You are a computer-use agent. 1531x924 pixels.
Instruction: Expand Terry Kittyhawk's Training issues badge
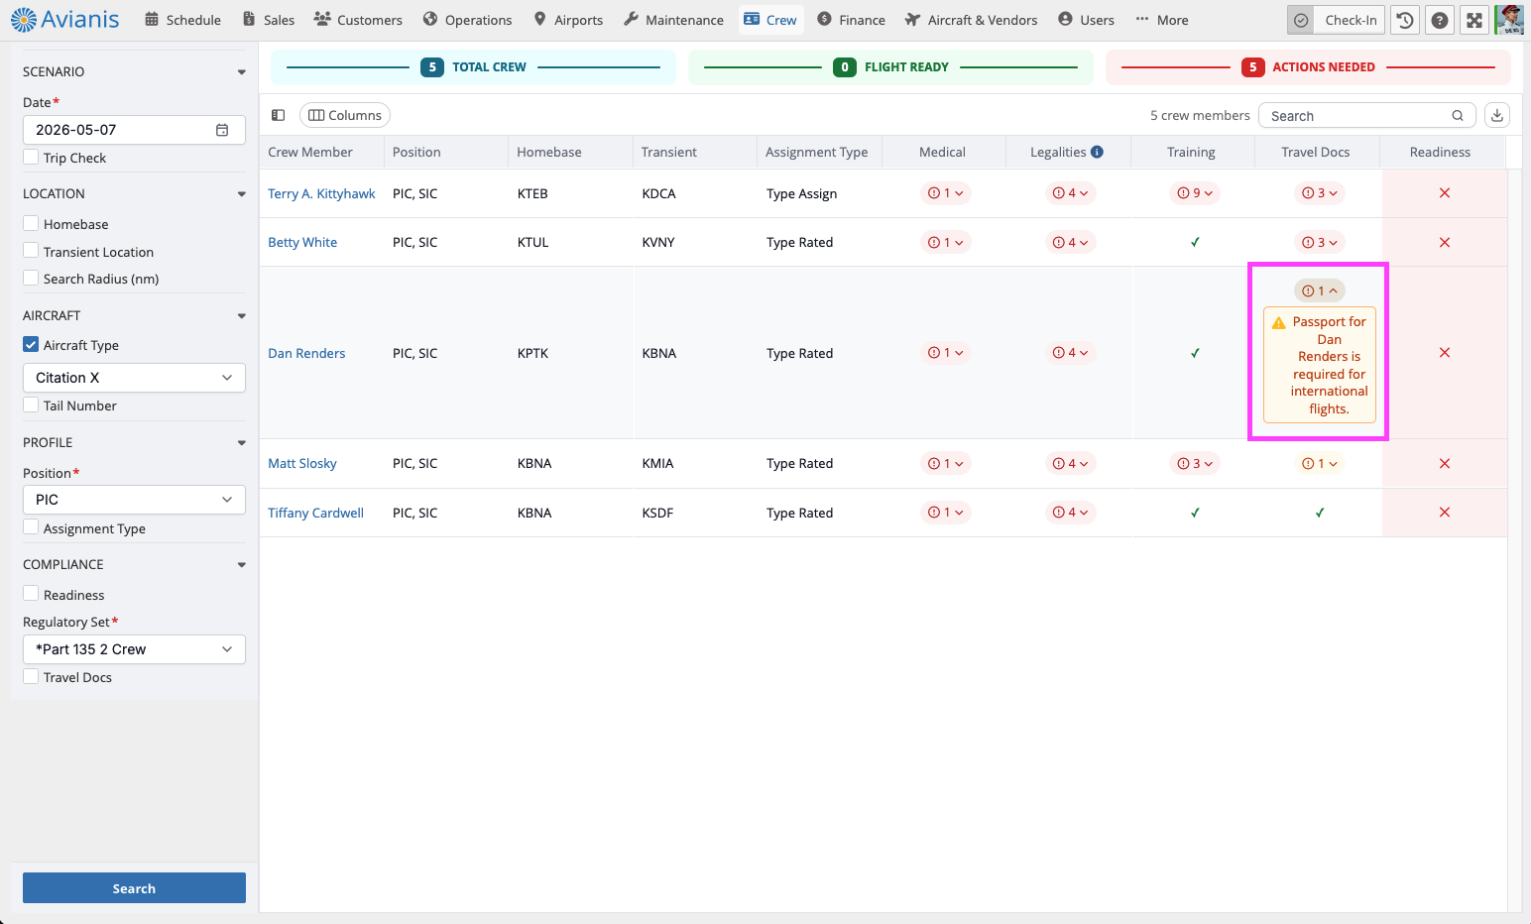(1195, 193)
